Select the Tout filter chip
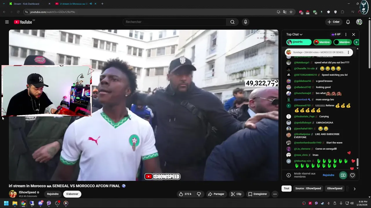Viewport: 371px width, 208px height. pos(286,188)
